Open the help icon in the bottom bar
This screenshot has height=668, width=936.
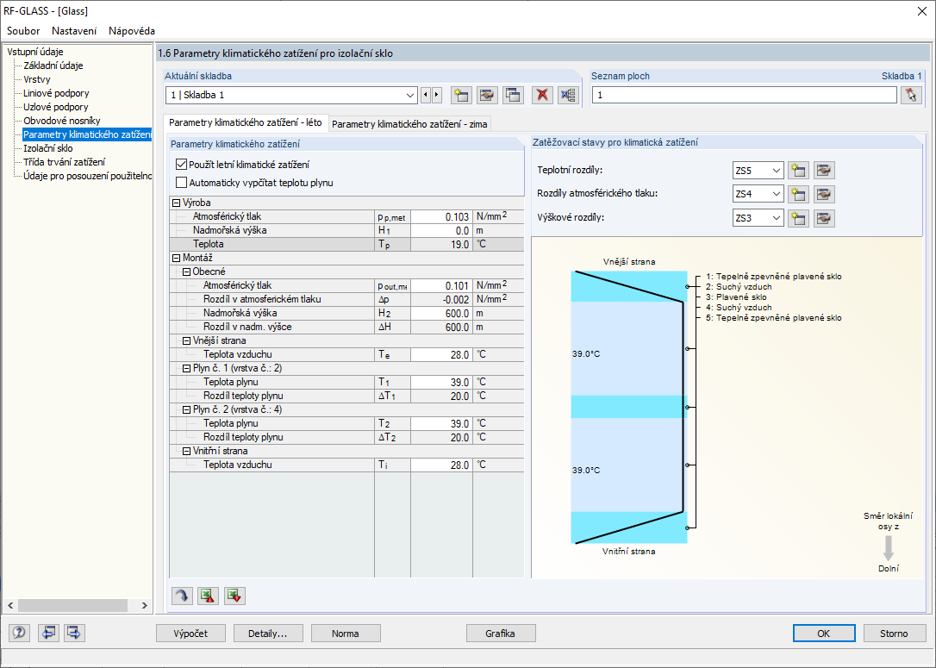click(x=20, y=633)
